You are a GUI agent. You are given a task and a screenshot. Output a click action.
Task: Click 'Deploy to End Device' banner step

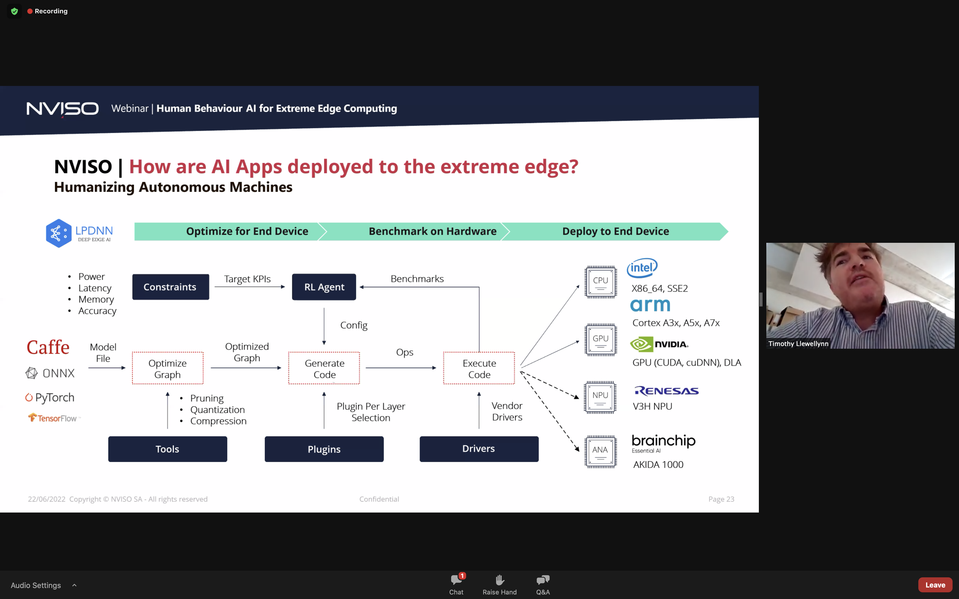[x=615, y=231]
